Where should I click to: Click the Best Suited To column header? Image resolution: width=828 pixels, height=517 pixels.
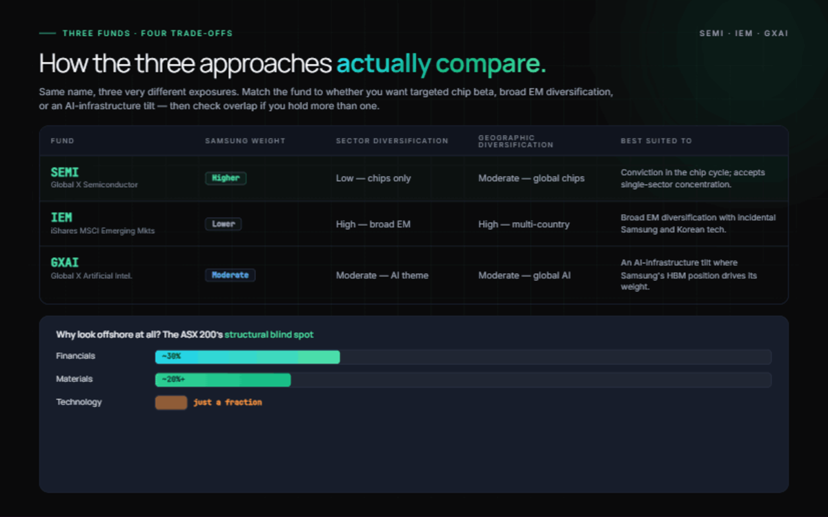656,141
